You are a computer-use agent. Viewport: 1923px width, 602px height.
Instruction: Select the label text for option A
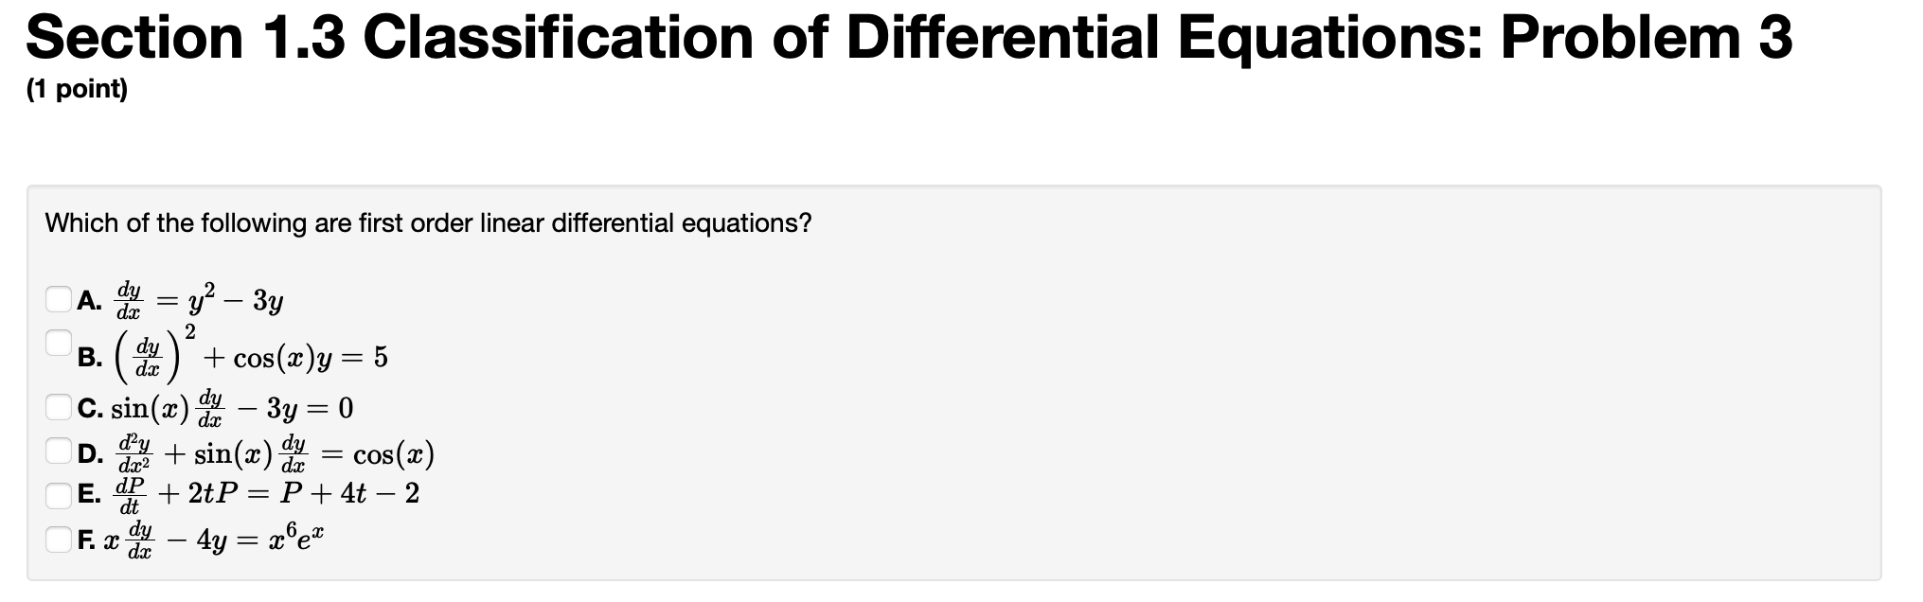(92, 300)
